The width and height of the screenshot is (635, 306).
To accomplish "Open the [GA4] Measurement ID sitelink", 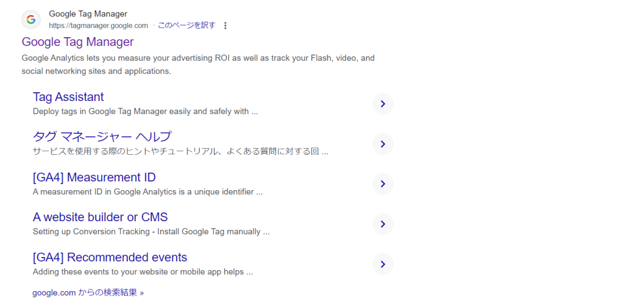I will [94, 177].
